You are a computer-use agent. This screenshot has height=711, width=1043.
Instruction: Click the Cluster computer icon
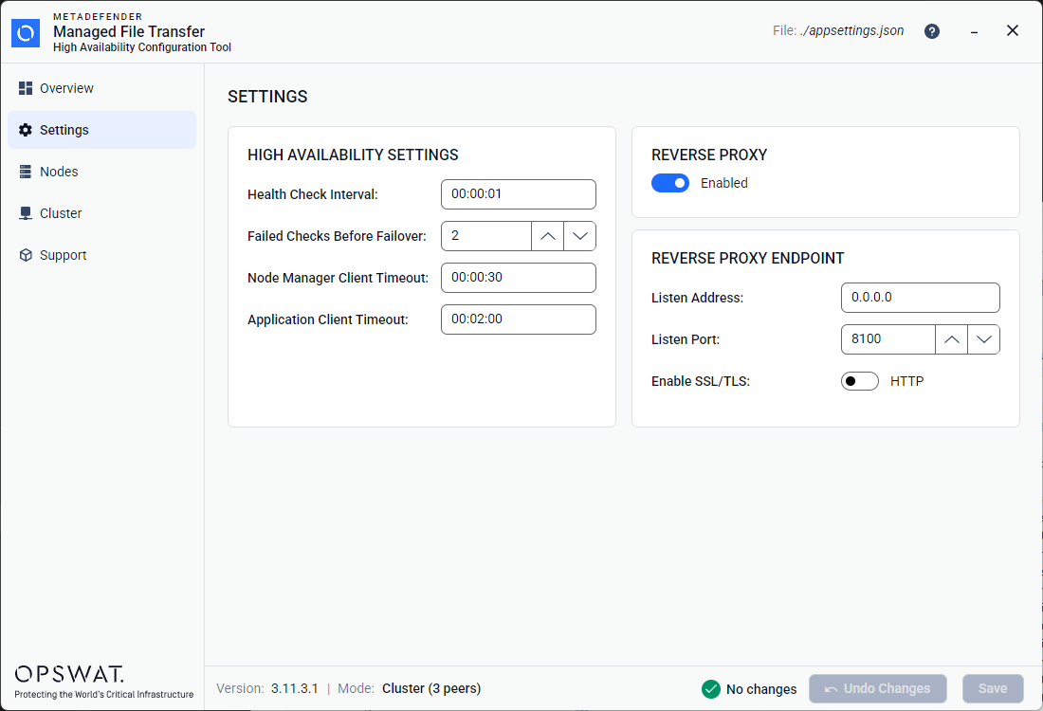tap(26, 213)
